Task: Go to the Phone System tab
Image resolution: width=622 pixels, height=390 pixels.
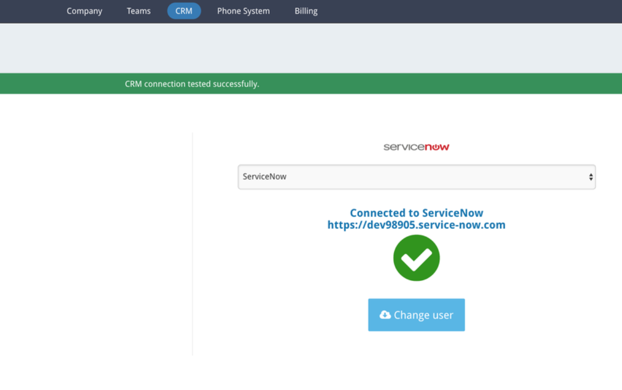Action: 243,11
